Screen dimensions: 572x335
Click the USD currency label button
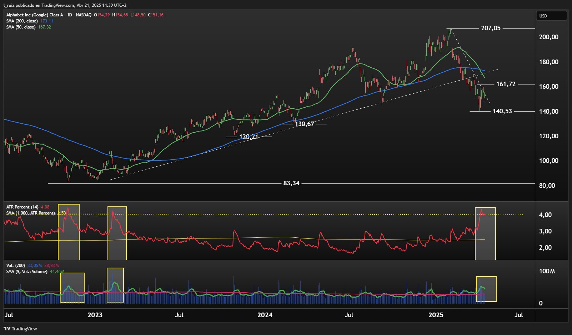point(551,16)
